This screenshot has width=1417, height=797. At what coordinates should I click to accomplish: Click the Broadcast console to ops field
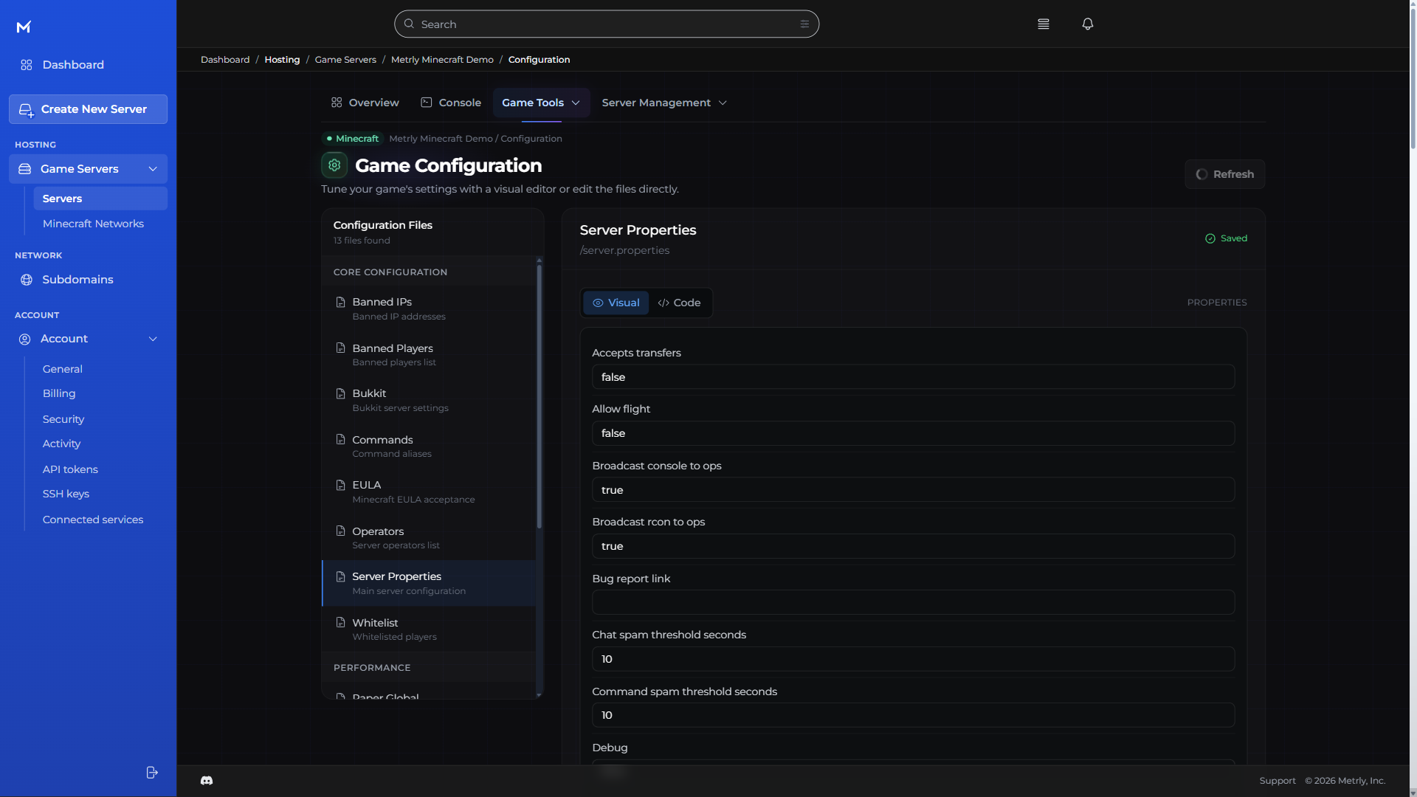pyautogui.click(x=913, y=490)
